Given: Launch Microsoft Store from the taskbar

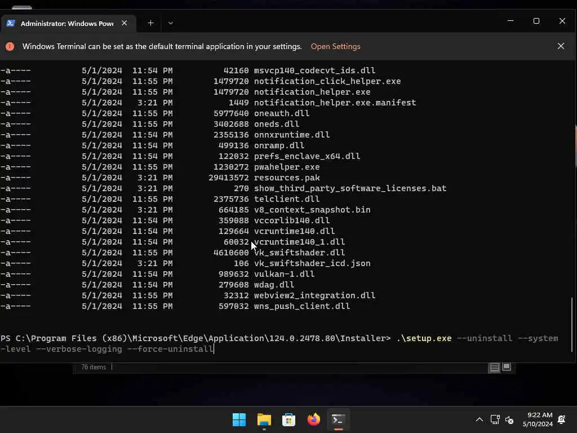Looking at the screenshot, I should tap(289, 419).
